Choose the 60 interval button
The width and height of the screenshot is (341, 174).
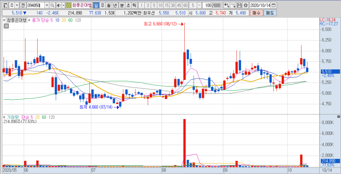(186, 5)
